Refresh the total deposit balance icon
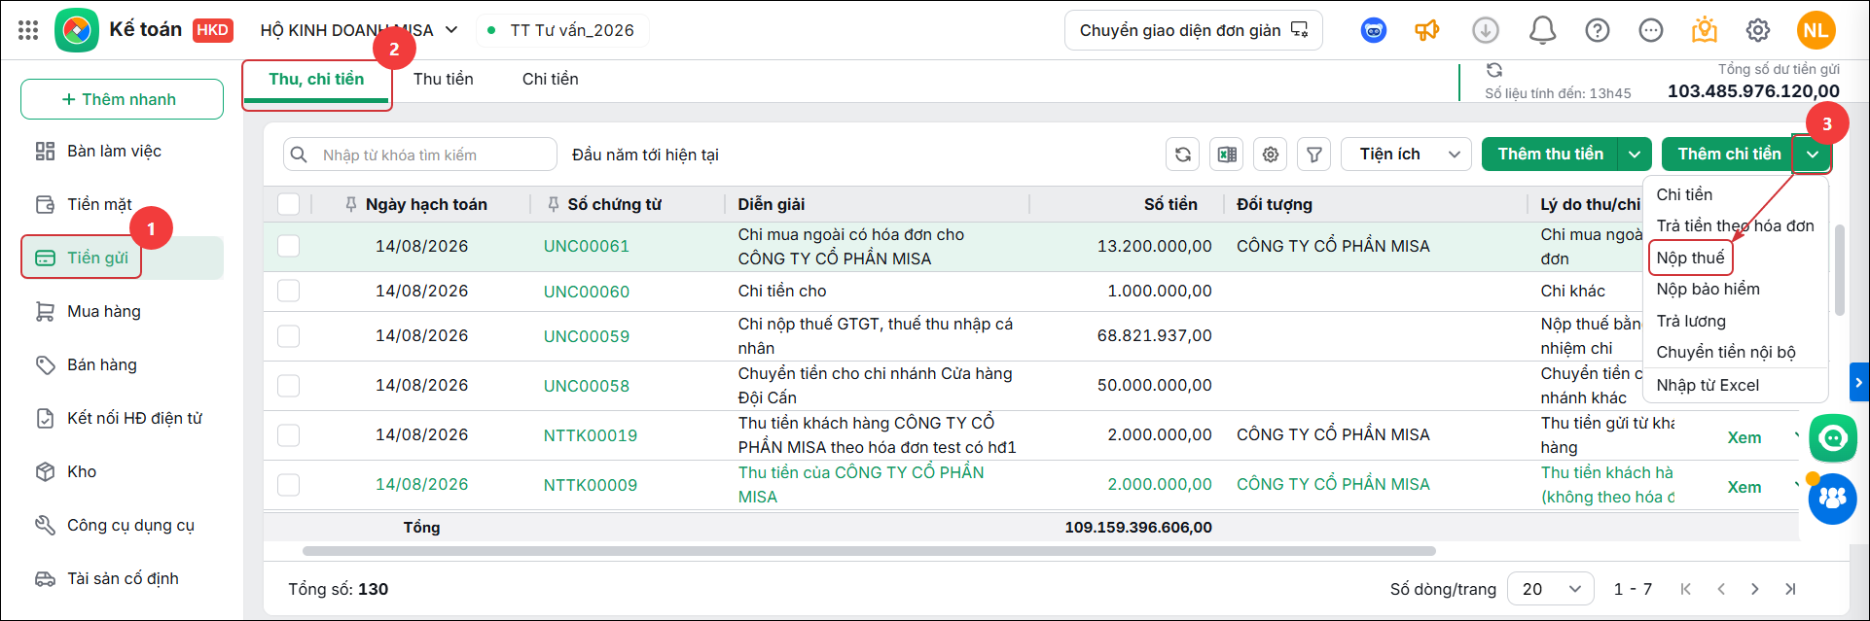Viewport: 1870px width, 621px height. (1494, 70)
